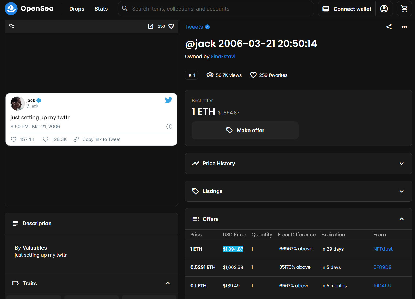Expand the Price History section
Screen dimensions: 415x299
coord(298,163)
